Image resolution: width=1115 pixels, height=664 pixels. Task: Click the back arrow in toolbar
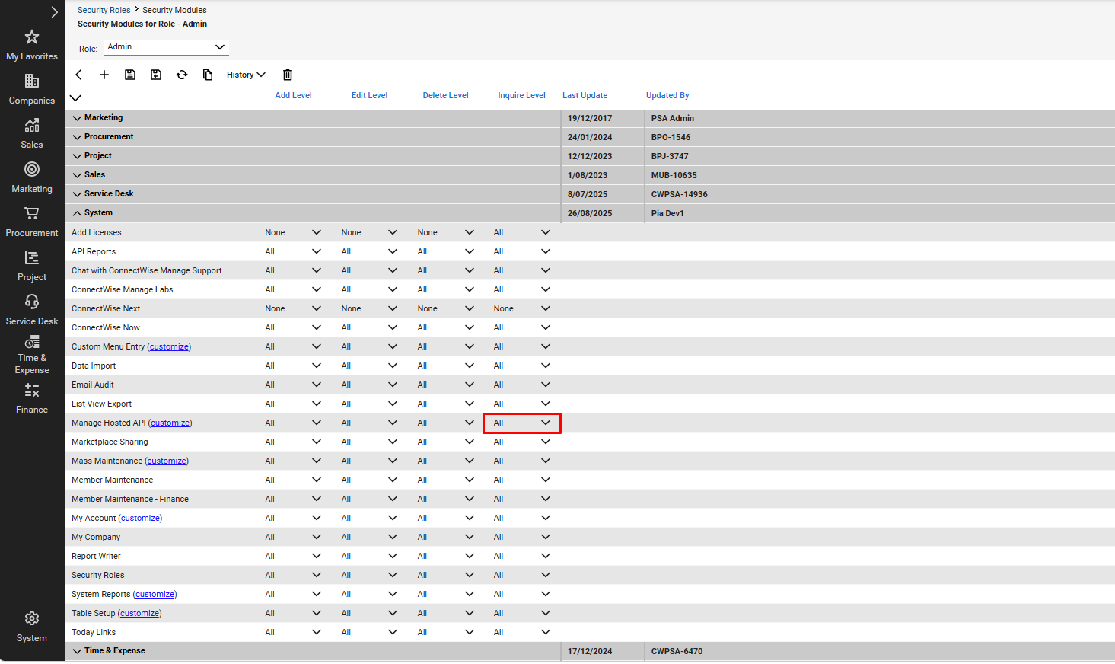click(78, 75)
